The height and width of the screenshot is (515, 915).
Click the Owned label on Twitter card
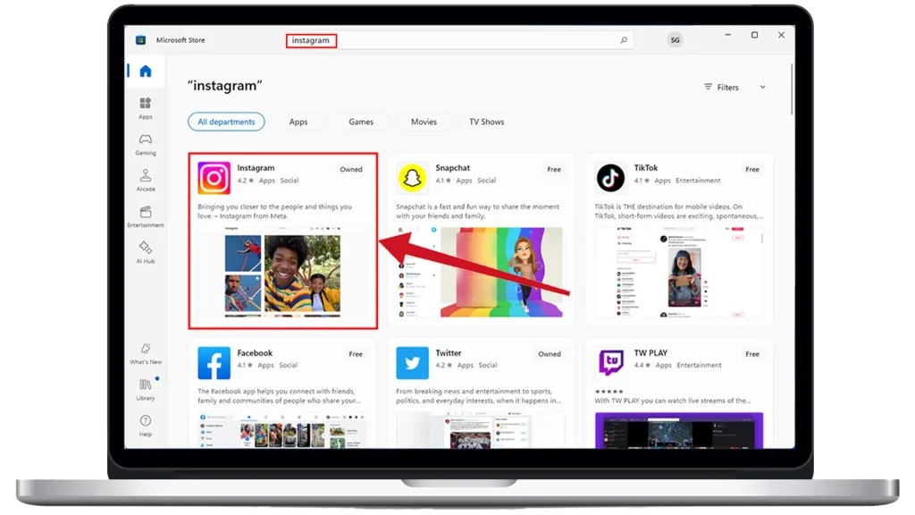click(550, 354)
